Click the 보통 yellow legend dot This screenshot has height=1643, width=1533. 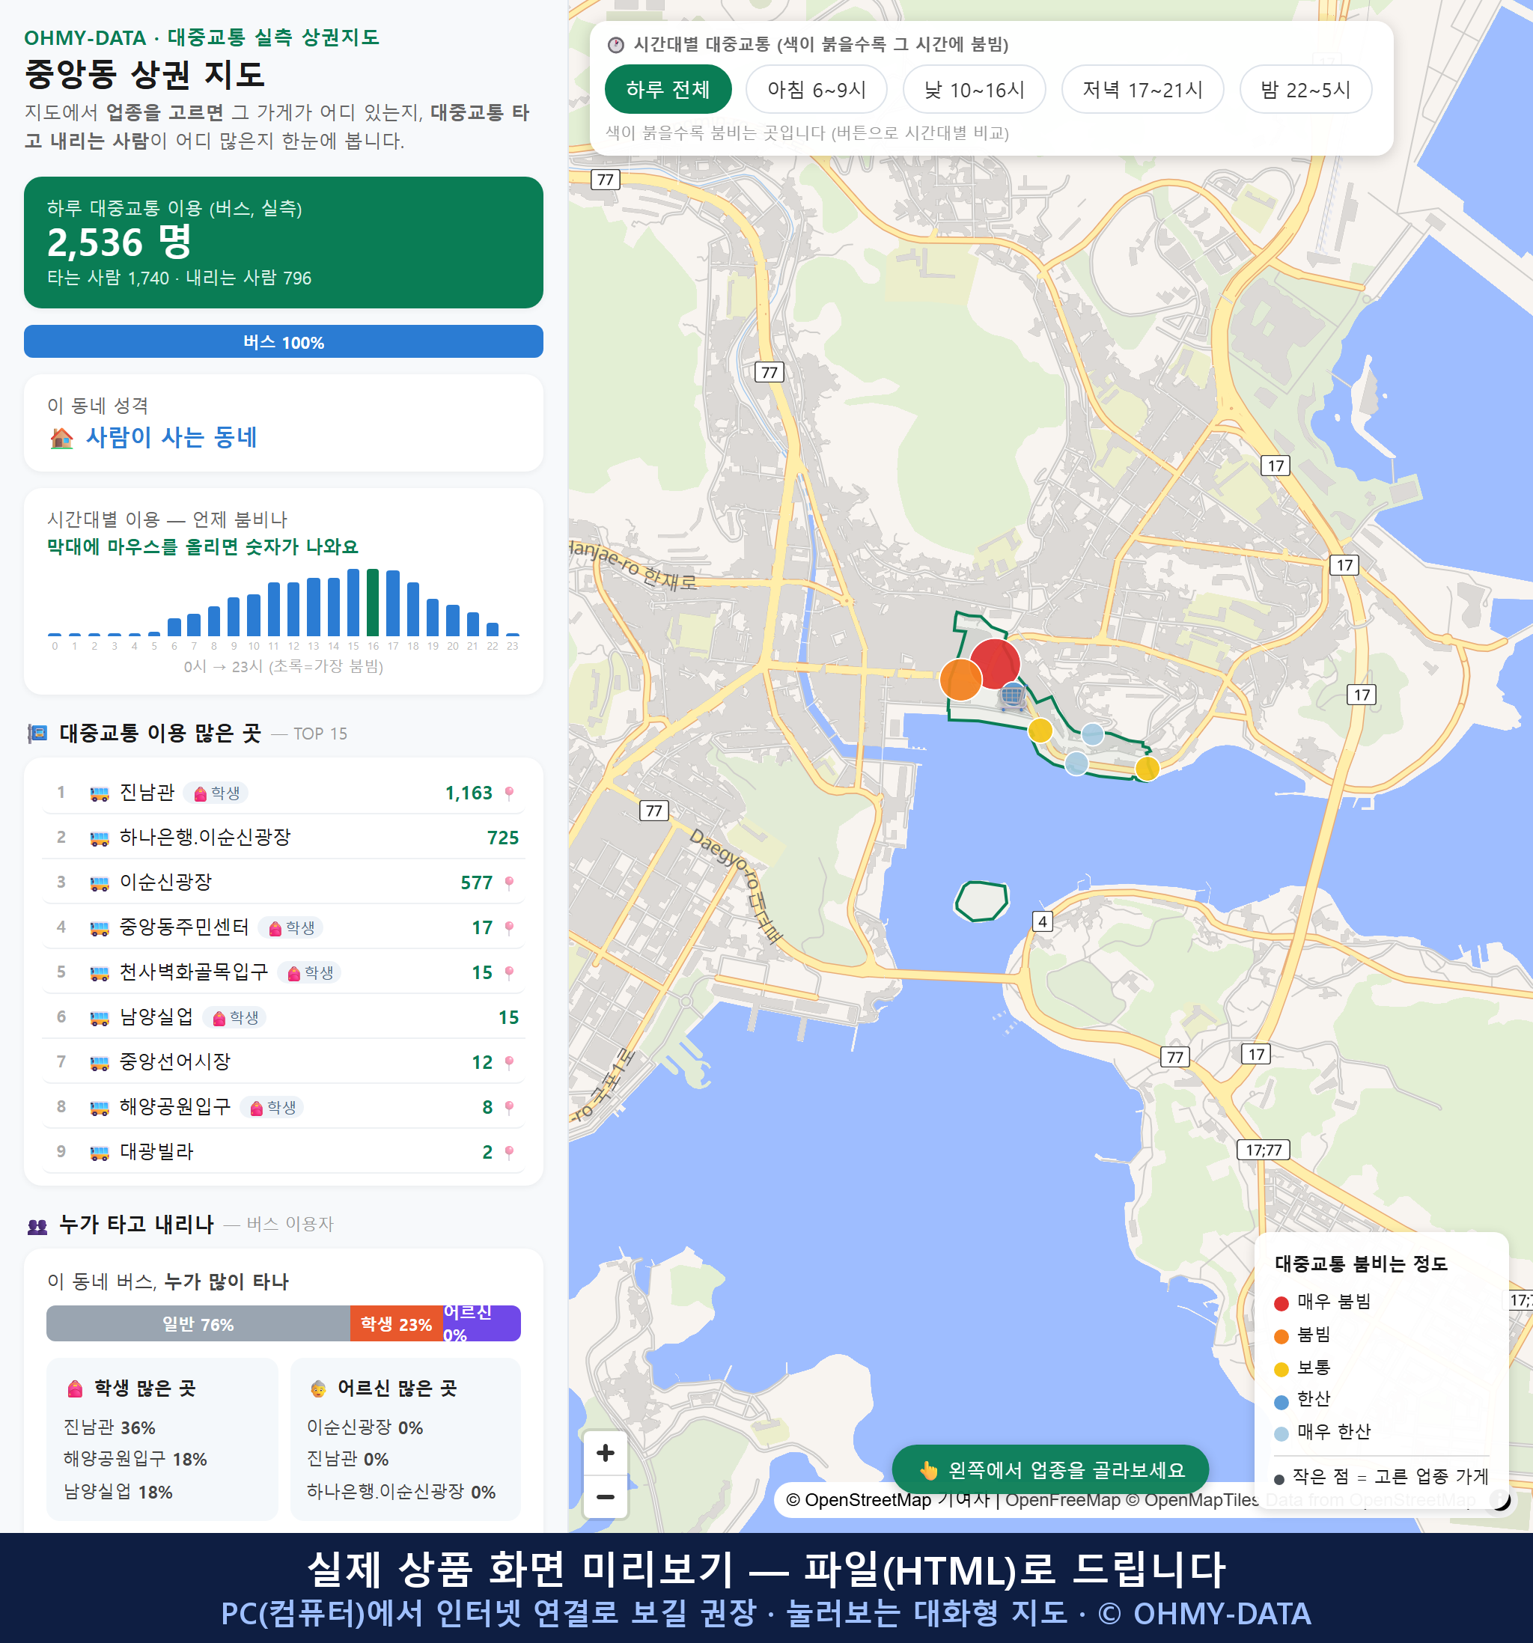click(x=1281, y=1368)
